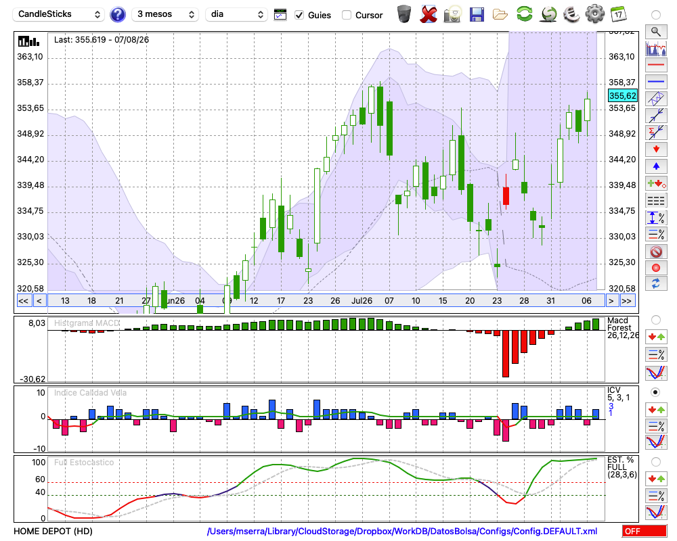
Task: Open the 3 mesos period dropdown
Action: [x=165, y=14]
